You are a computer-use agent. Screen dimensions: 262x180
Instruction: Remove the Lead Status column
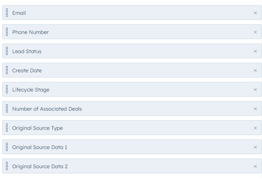(255, 51)
